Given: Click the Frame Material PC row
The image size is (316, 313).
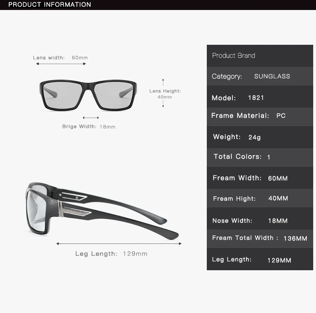Looking at the screenshot, I should point(260,117).
